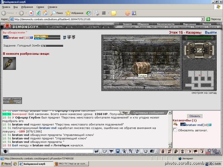Send the chat message with the enter-arrow icon

(x=96, y=151)
